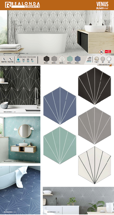Choose the small green hexagon swatch

coord(70,59)
